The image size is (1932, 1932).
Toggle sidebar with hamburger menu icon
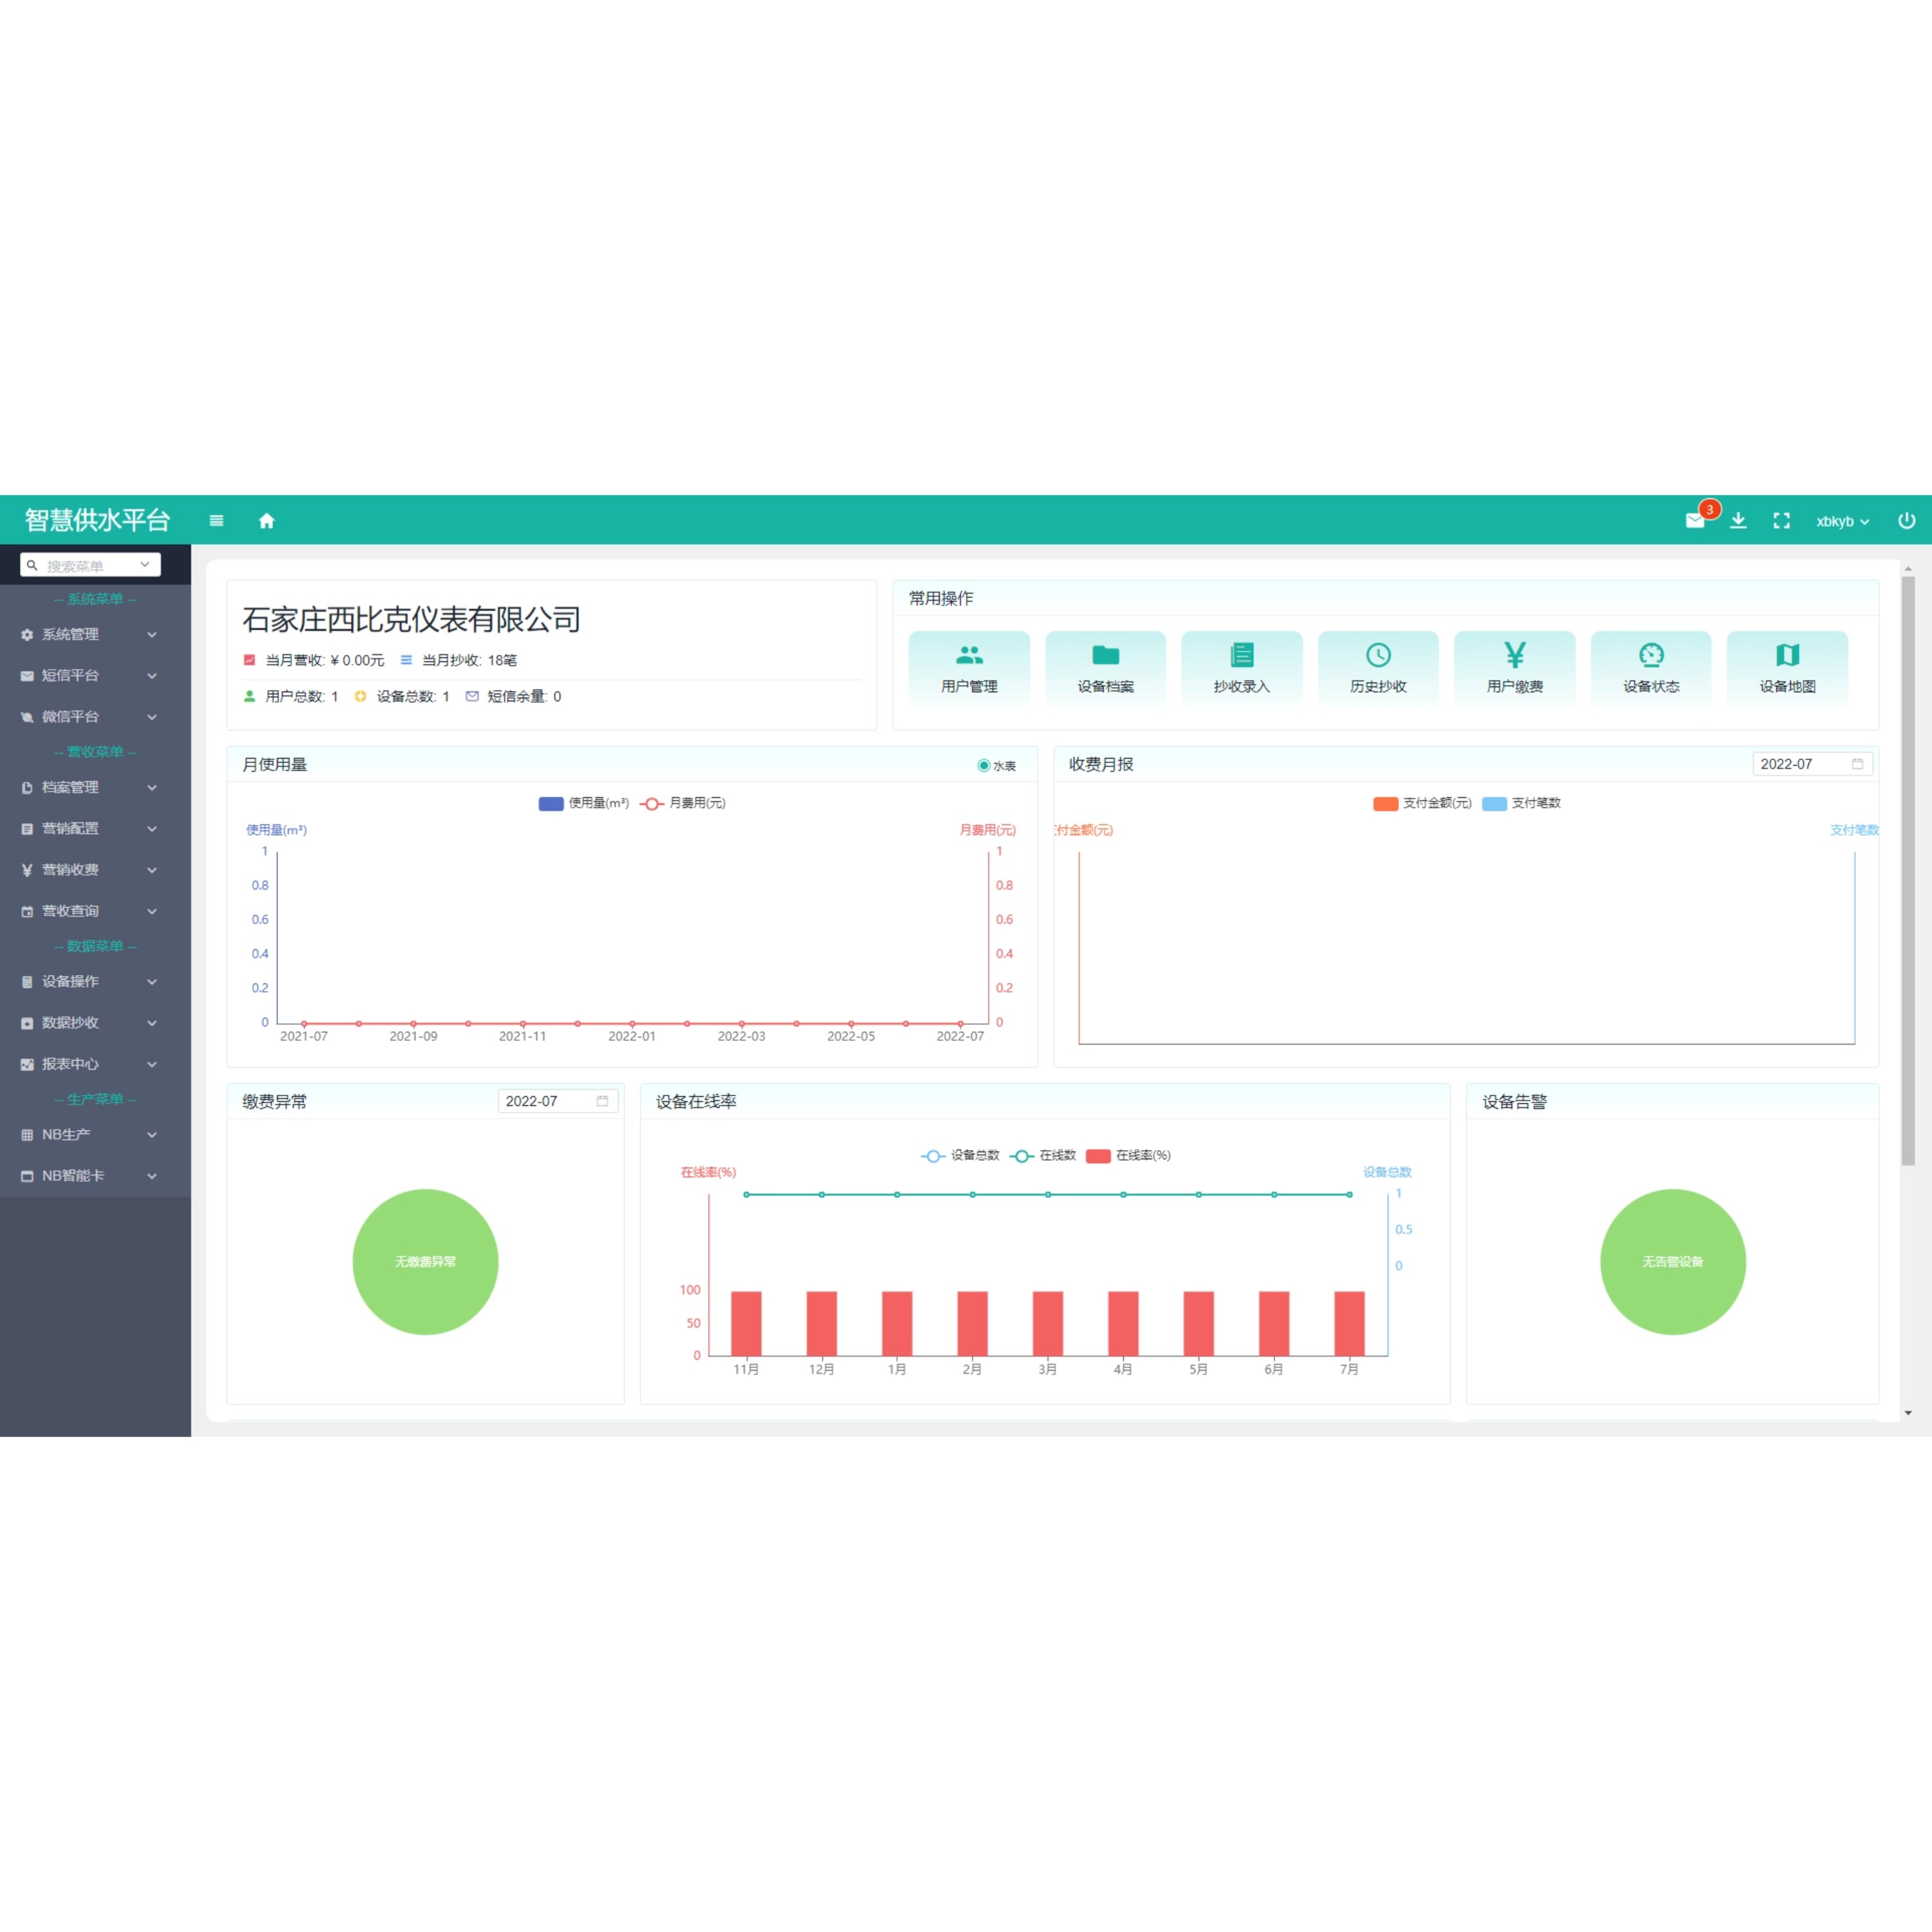pyautogui.click(x=216, y=520)
